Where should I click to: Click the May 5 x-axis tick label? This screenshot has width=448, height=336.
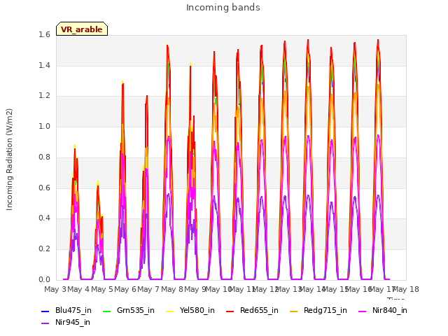tap(102, 289)
